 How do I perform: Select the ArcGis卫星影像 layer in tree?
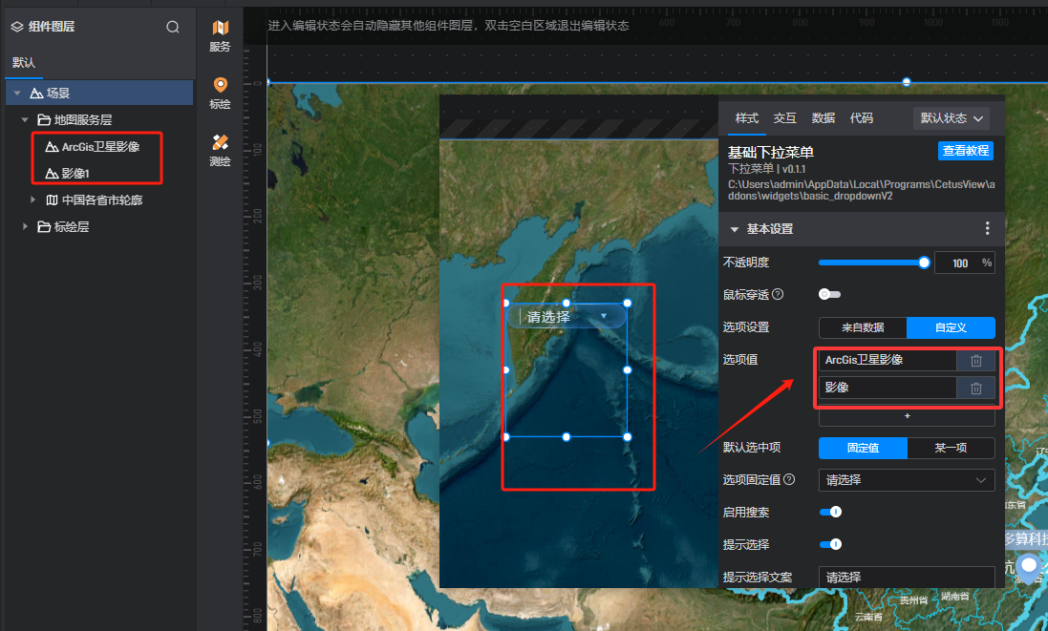(99, 147)
